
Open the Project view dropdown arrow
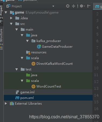point(53,6)
